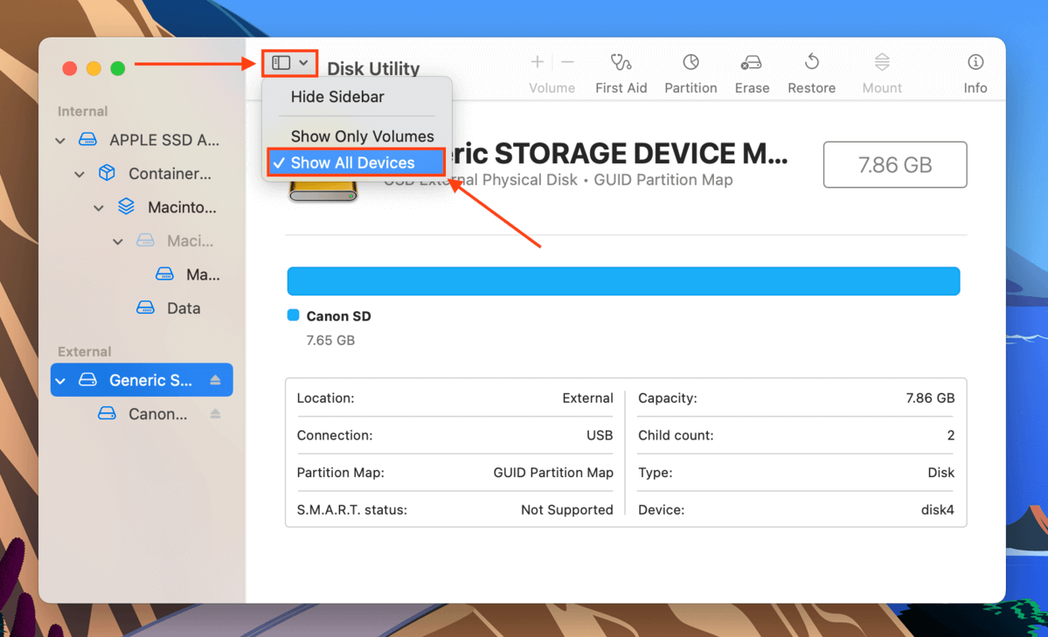This screenshot has height=637, width=1048.
Task: Close the Disk Utility window
Action: [70, 68]
